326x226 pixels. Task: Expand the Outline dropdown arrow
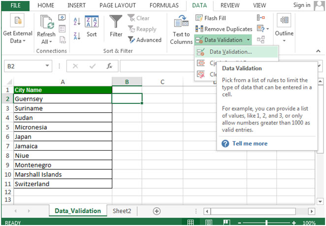tap(284, 41)
